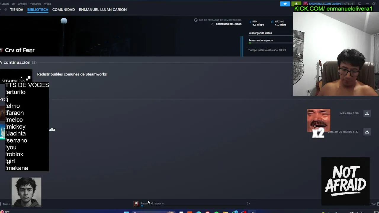The width and height of the screenshot is (379, 213).
Task: Open the 21°C weather widget on taskbar
Action: [5, 212]
